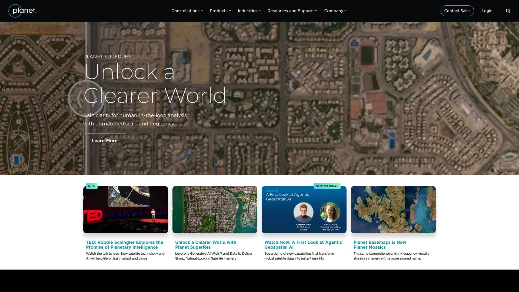Click 'See a demo of new capabilities' description

pyautogui.click(x=299, y=256)
